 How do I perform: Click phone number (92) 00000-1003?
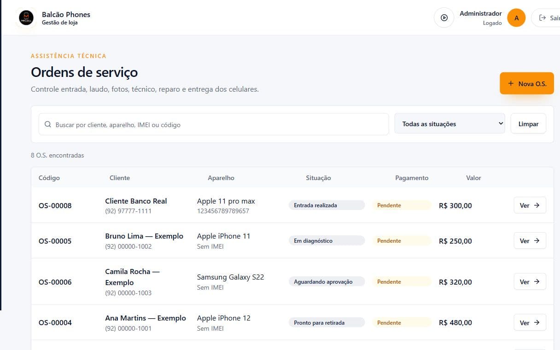click(128, 293)
